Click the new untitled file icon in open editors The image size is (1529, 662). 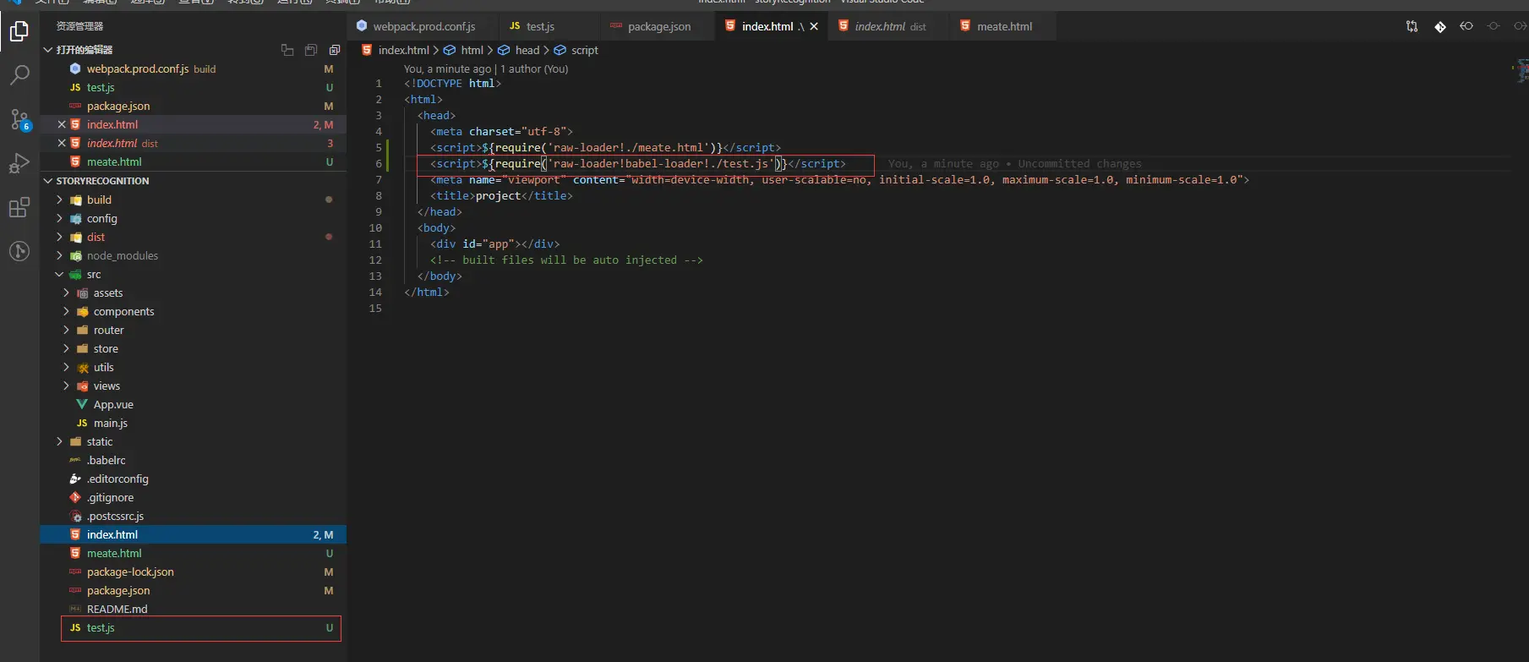[x=287, y=50]
